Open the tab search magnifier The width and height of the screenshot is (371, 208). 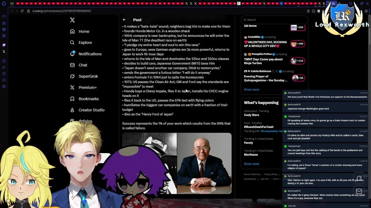351,4
